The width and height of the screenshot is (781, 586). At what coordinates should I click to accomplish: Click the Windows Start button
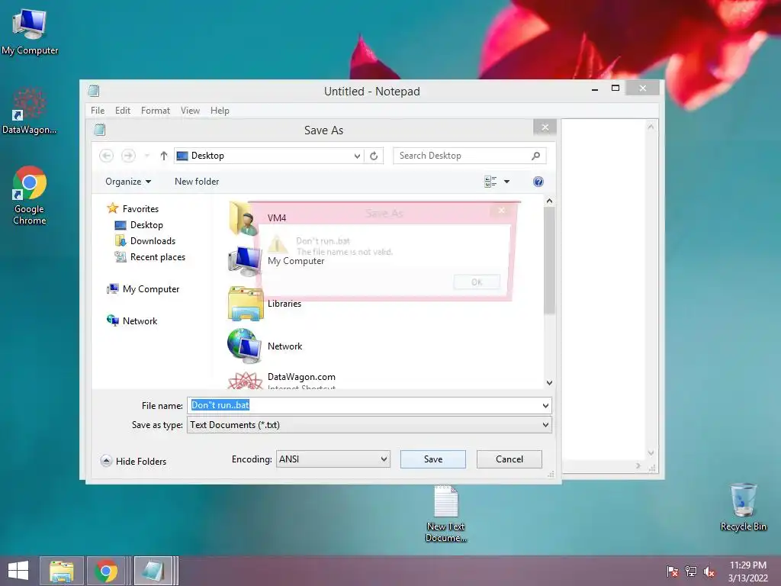tap(18, 571)
